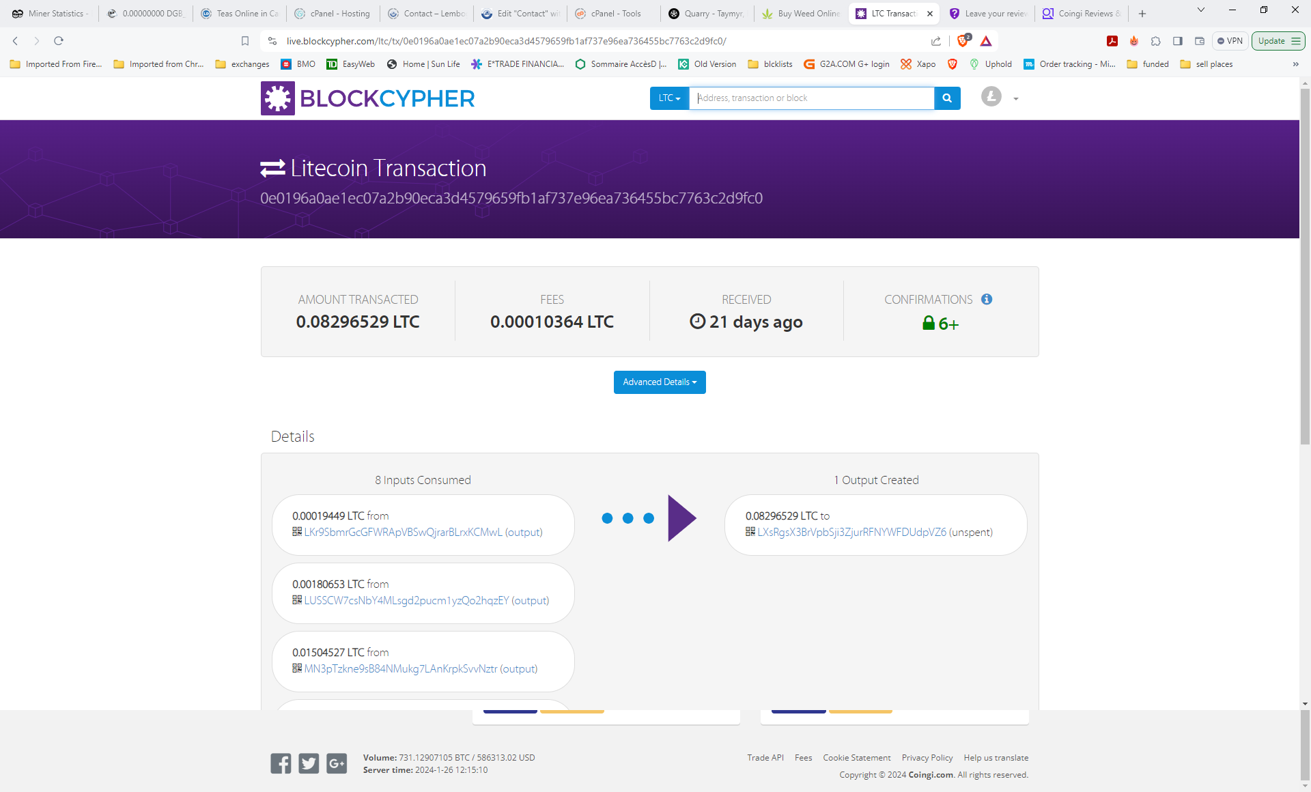Click QR code icon beside LKr9SbmrGc address
The image size is (1311, 792).
point(297,532)
